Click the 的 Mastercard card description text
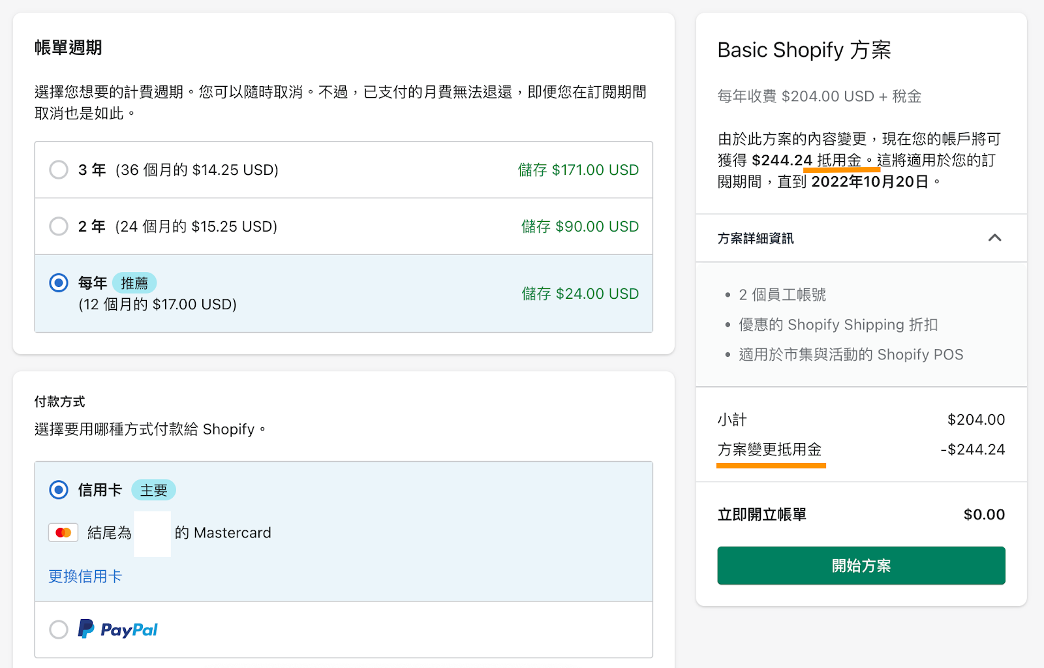The height and width of the screenshot is (668, 1044). point(223,533)
